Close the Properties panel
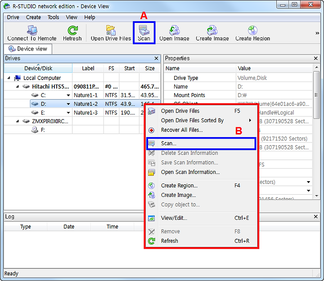 click(x=316, y=58)
